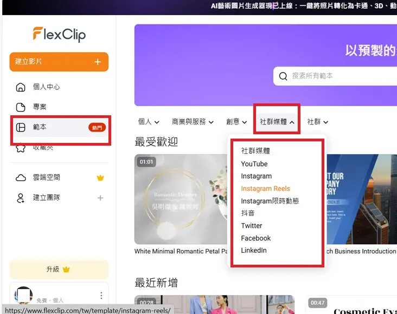Click the crown icon on 升級 button
Screen dimensions: 397x314
click(66, 270)
